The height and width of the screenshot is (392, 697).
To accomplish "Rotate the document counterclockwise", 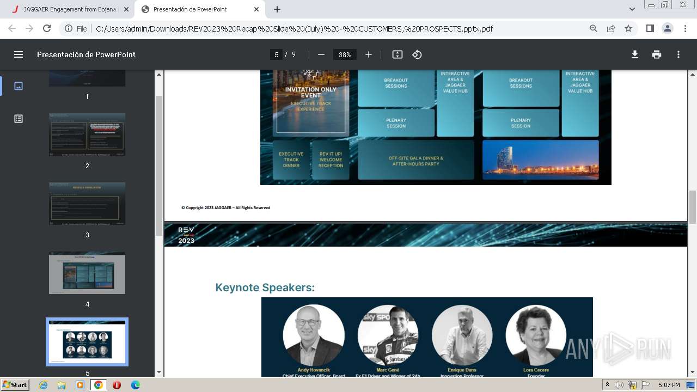I will (417, 54).
